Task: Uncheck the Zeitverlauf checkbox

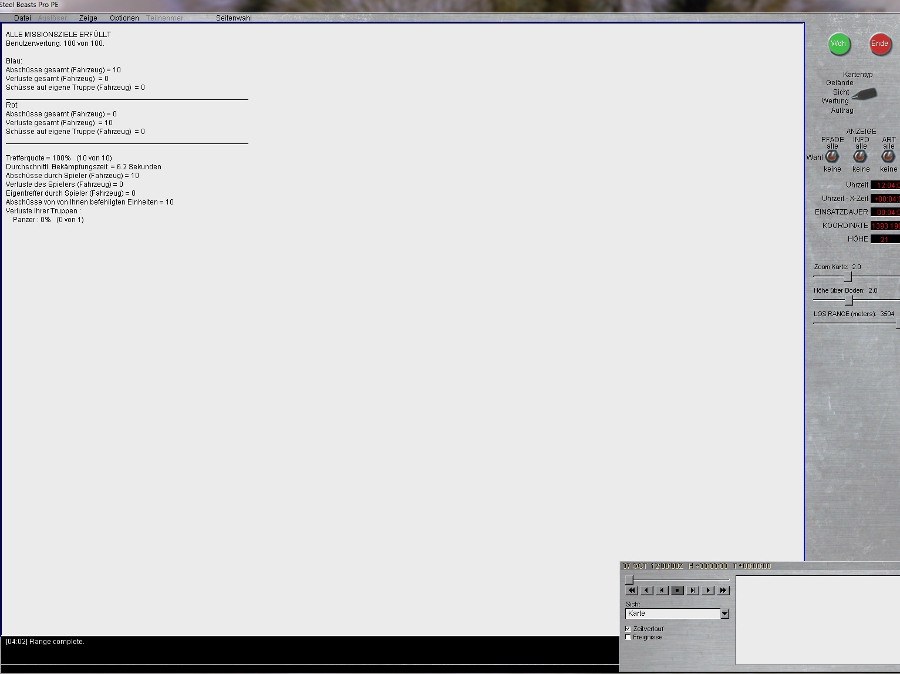Action: [x=628, y=629]
